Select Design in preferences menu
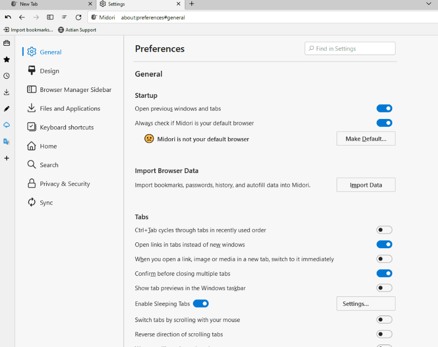This screenshot has height=347, width=438. click(x=49, y=71)
